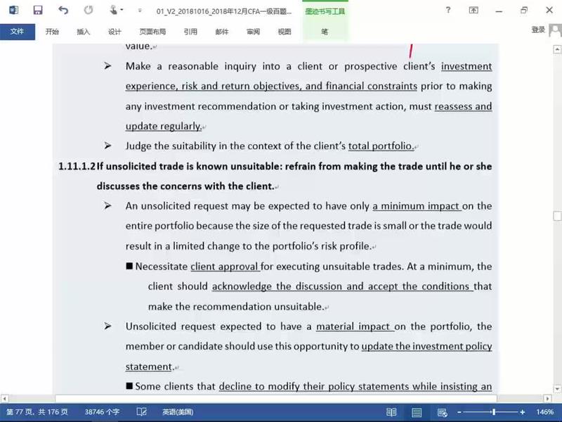562x422 pixels.
Task: Save the document with the floppy disk icon
Action: 38,10
